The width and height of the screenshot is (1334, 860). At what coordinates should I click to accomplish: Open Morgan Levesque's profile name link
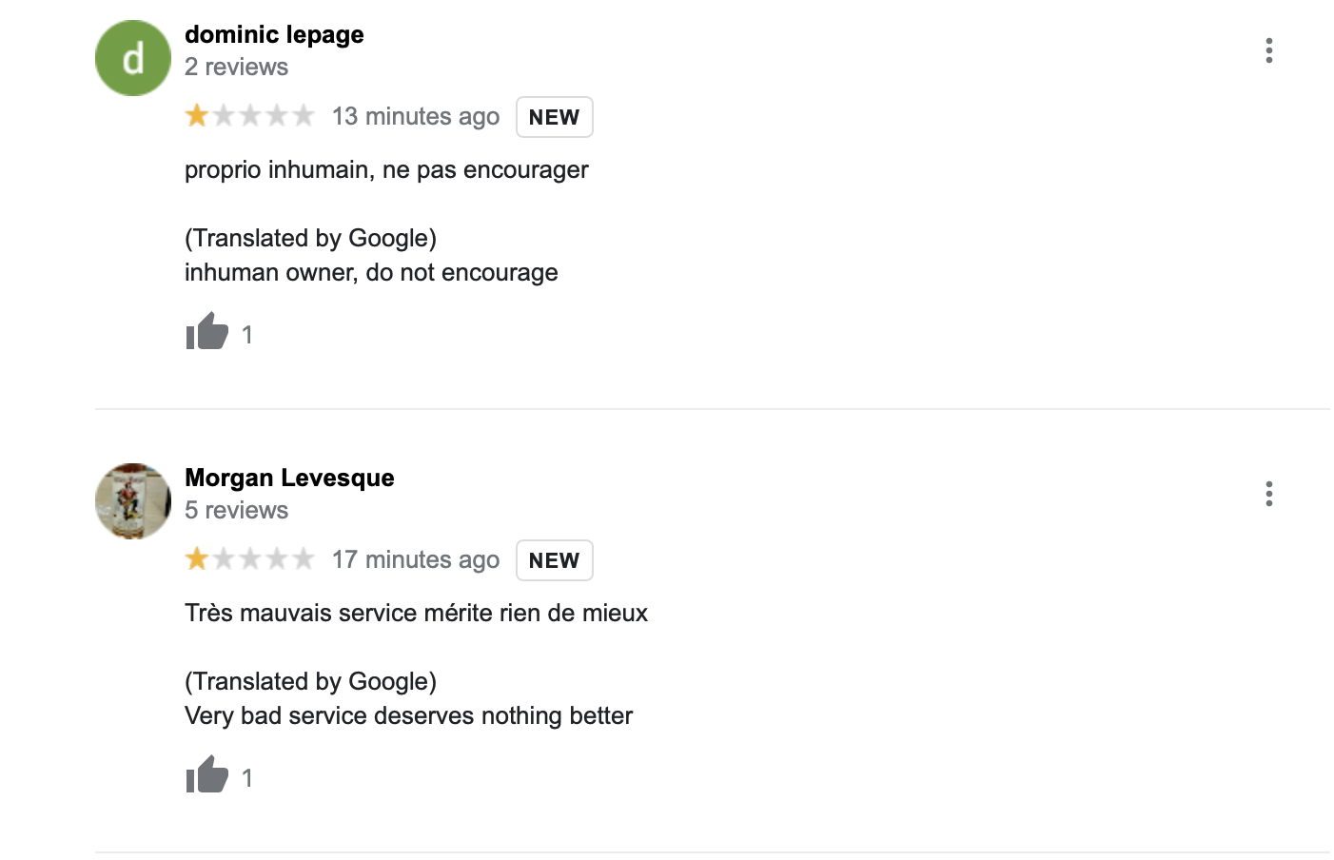[x=289, y=478]
